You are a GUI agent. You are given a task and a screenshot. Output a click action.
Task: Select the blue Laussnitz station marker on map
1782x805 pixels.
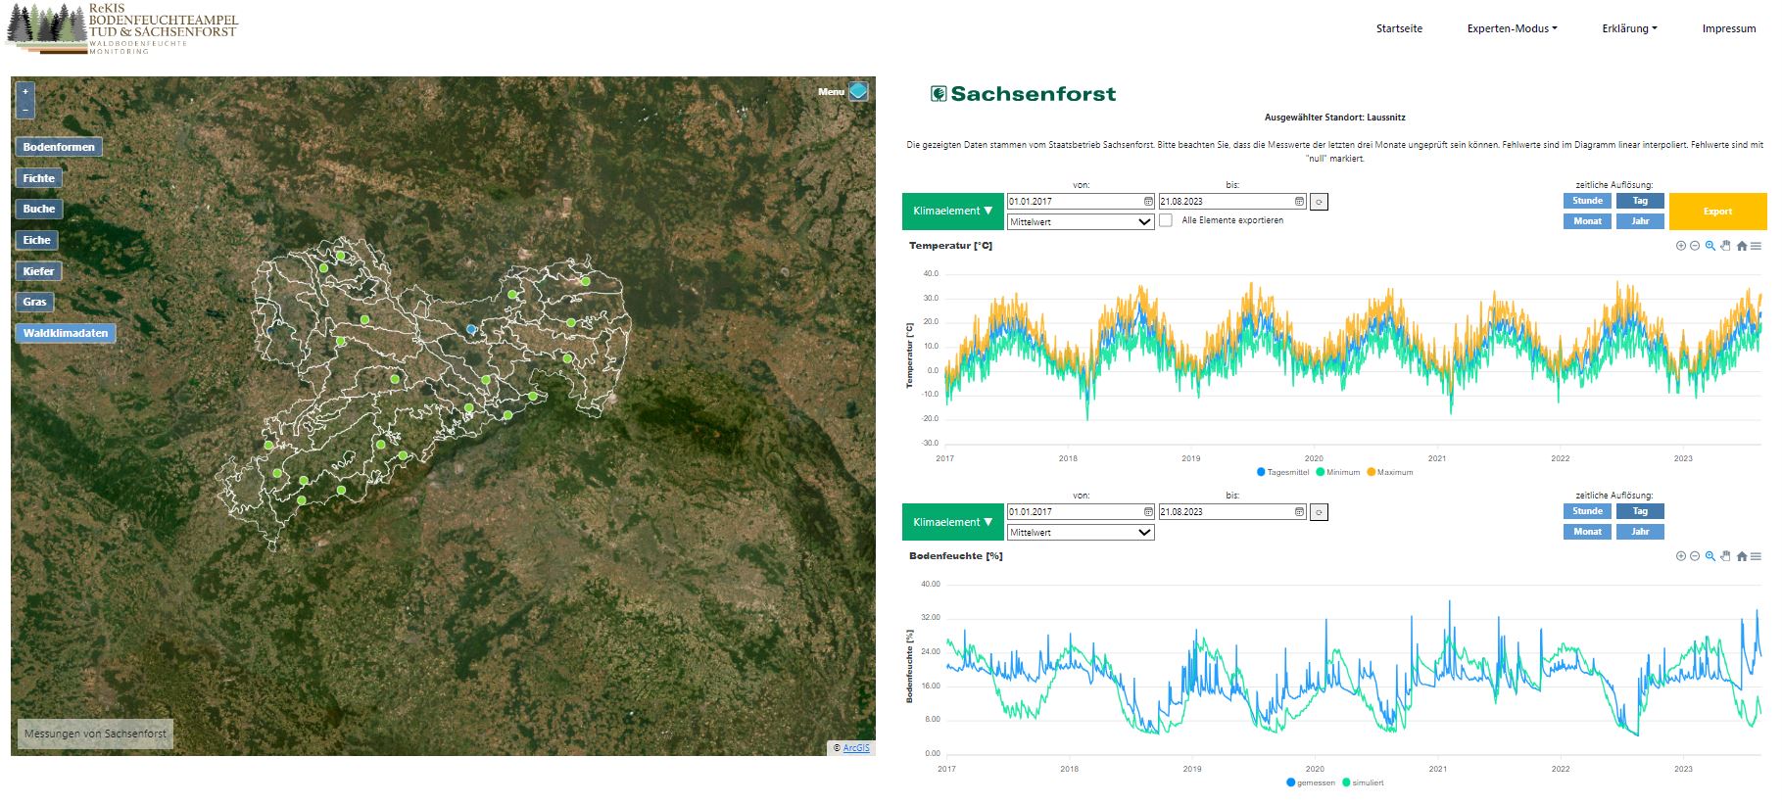(471, 329)
